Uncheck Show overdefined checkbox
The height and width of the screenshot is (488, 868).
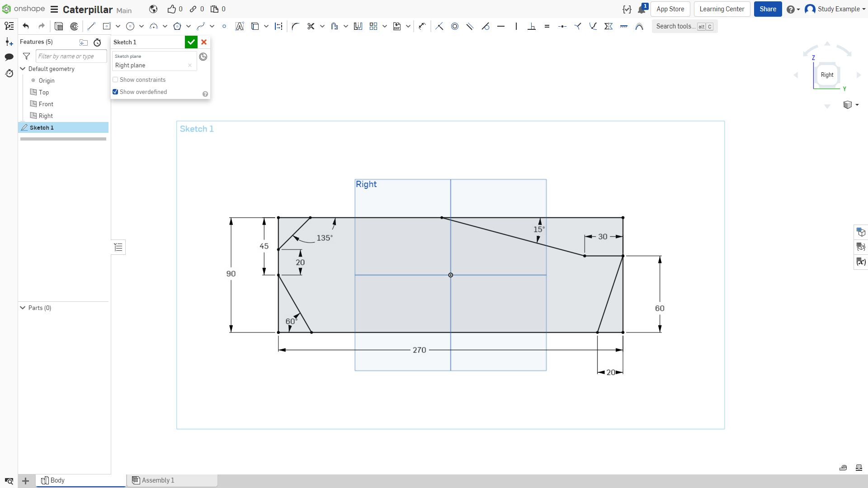click(115, 92)
